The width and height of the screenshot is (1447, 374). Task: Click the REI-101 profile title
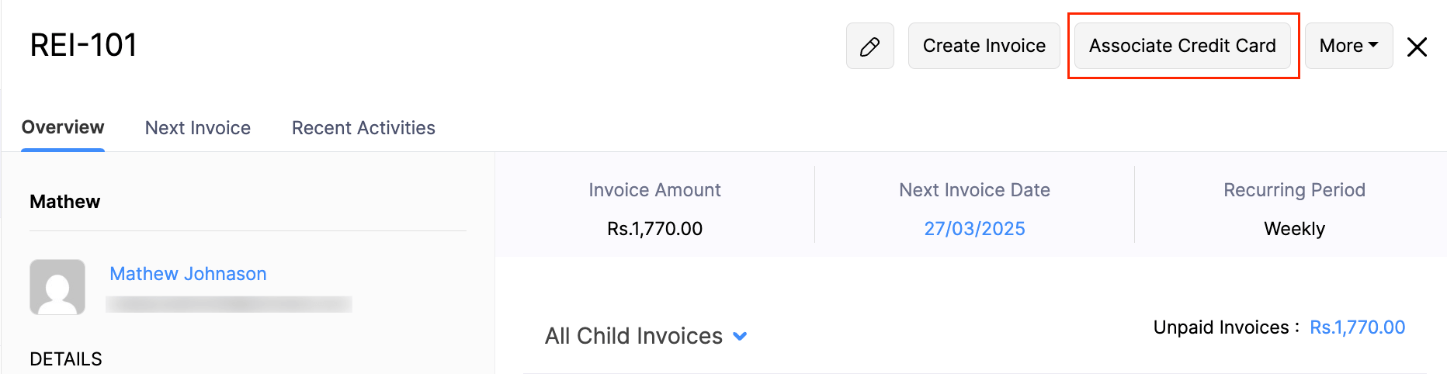84,45
